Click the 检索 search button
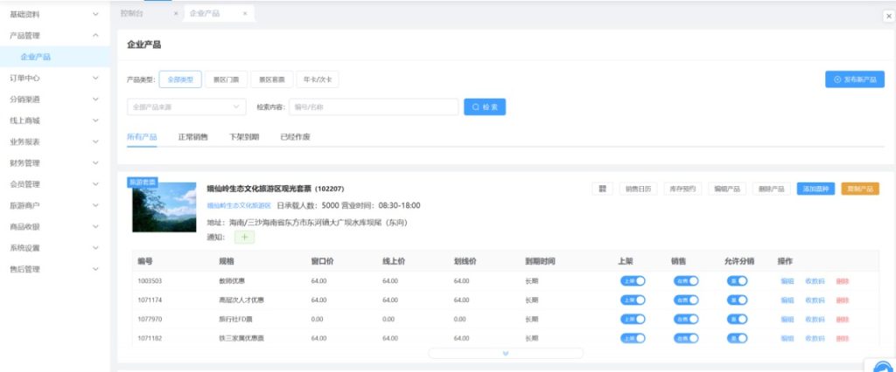The height and width of the screenshot is (372, 896). (485, 107)
